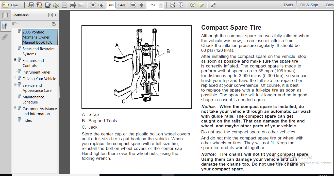Click the zoom in plus button
This screenshot has height=176, width=334.
pyautogui.click(x=142, y=5)
